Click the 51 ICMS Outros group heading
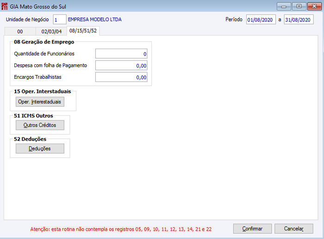This screenshot has width=324, height=239. (33, 116)
